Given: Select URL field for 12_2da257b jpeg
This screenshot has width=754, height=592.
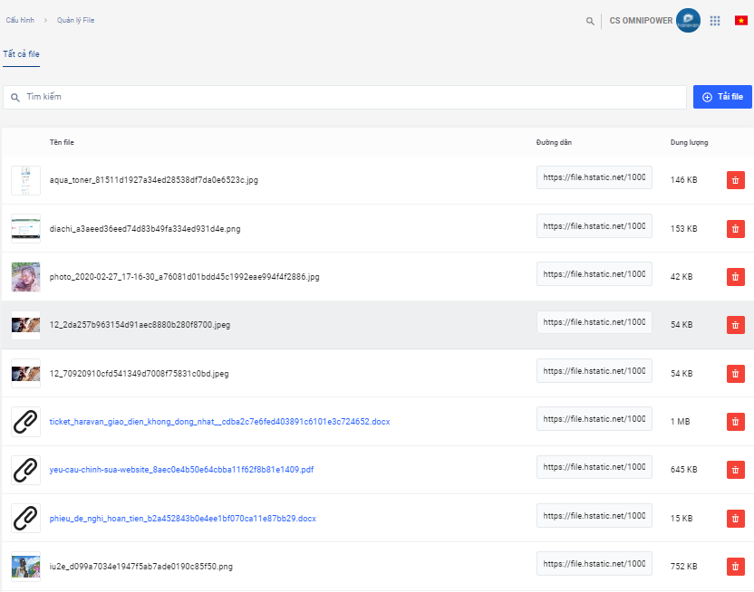Looking at the screenshot, I should click(594, 323).
